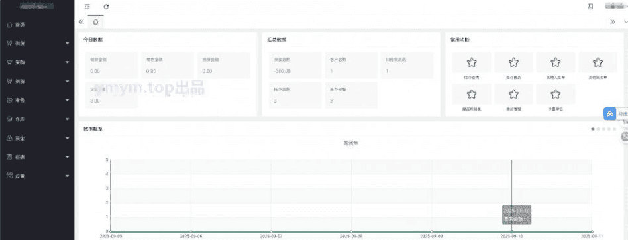Click the cart icon beside 销货
The width and height of the screenshot is (628, 240).
10,81
